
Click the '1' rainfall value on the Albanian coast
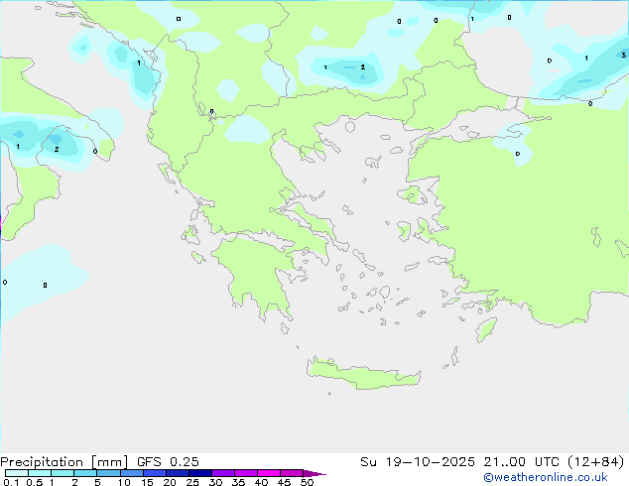tap(139, 62)
